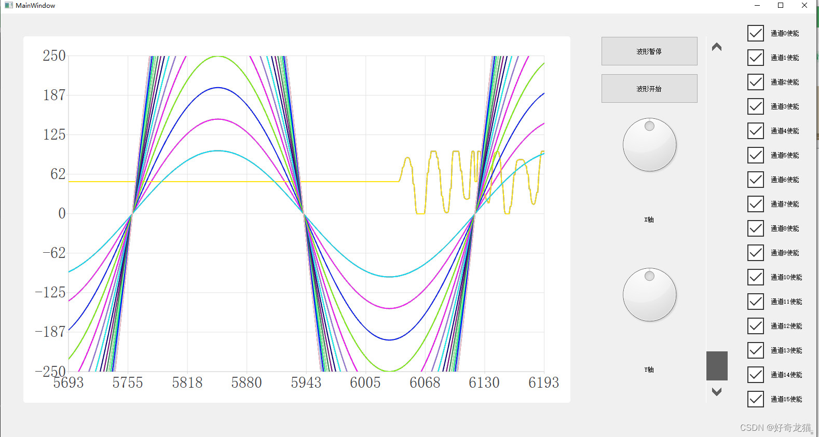The image size is (819, 437).
Task: Click the 5943 x-axis tick label
Action: click(306, 383)
